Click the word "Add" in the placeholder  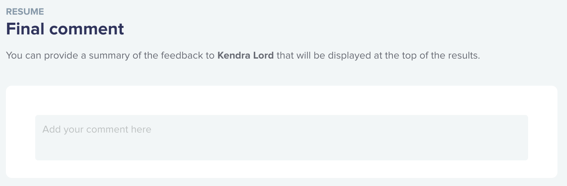point(51,129)
